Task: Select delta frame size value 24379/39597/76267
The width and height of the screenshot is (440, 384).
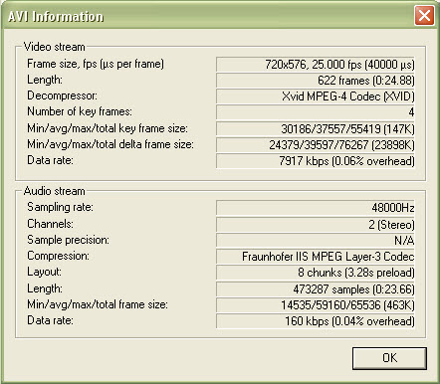Action: pos(316,145)
